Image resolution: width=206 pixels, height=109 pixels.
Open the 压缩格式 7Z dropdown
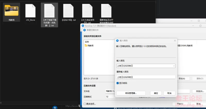117,97
